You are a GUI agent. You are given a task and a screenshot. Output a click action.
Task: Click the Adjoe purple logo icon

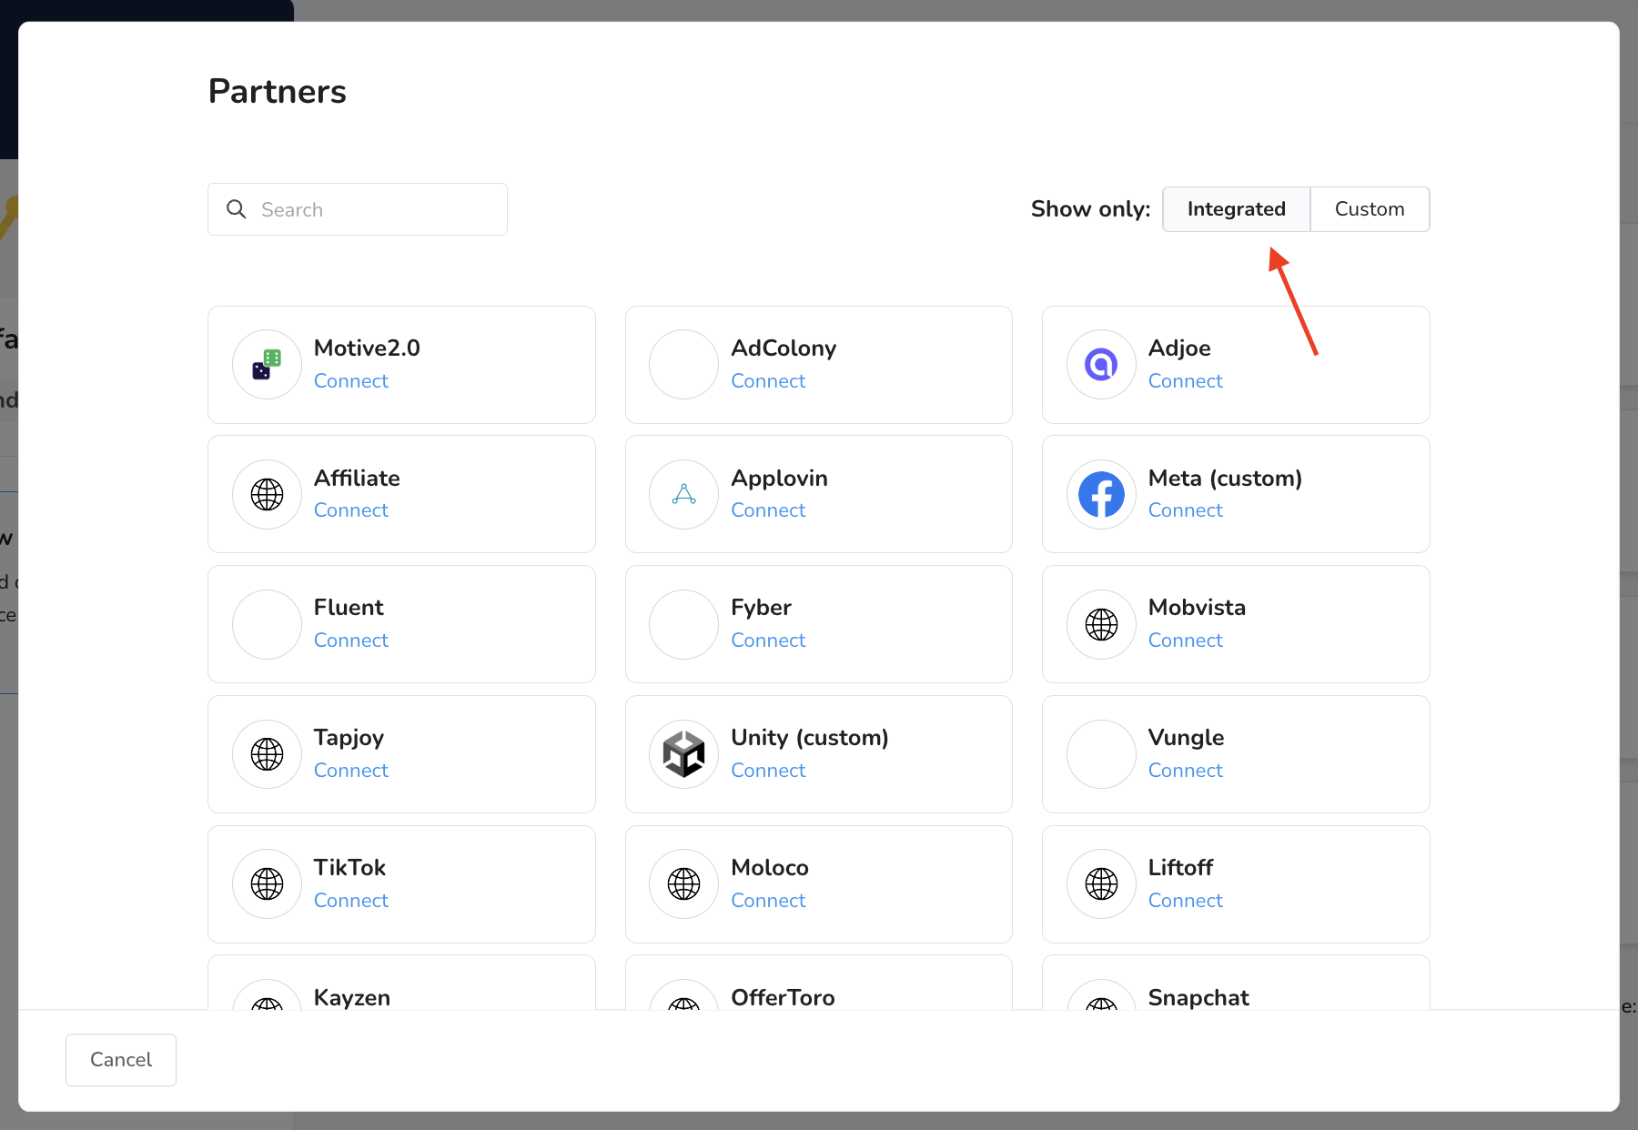click(1101, 364)
